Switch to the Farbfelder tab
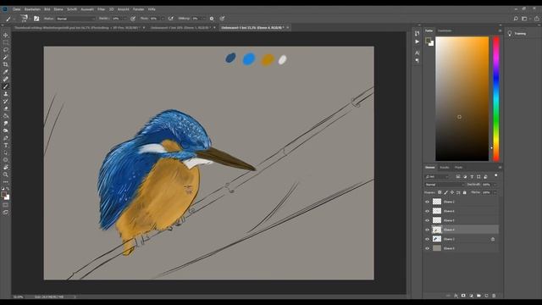542x305 pixels. [x=445, y=30]
